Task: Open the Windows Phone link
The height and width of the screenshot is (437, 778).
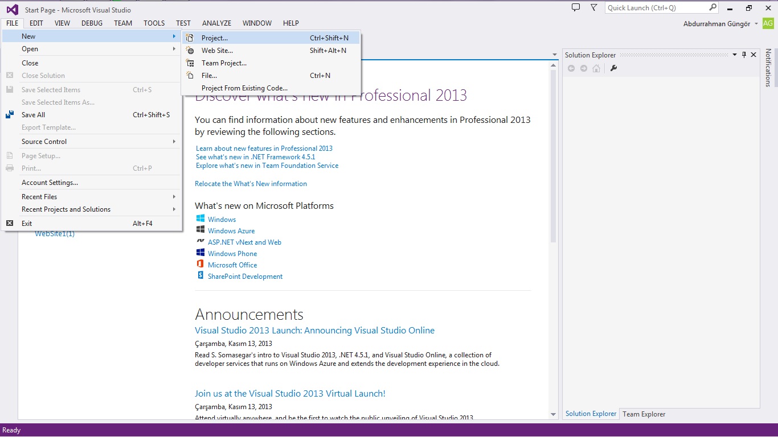Action: [232, 254]
